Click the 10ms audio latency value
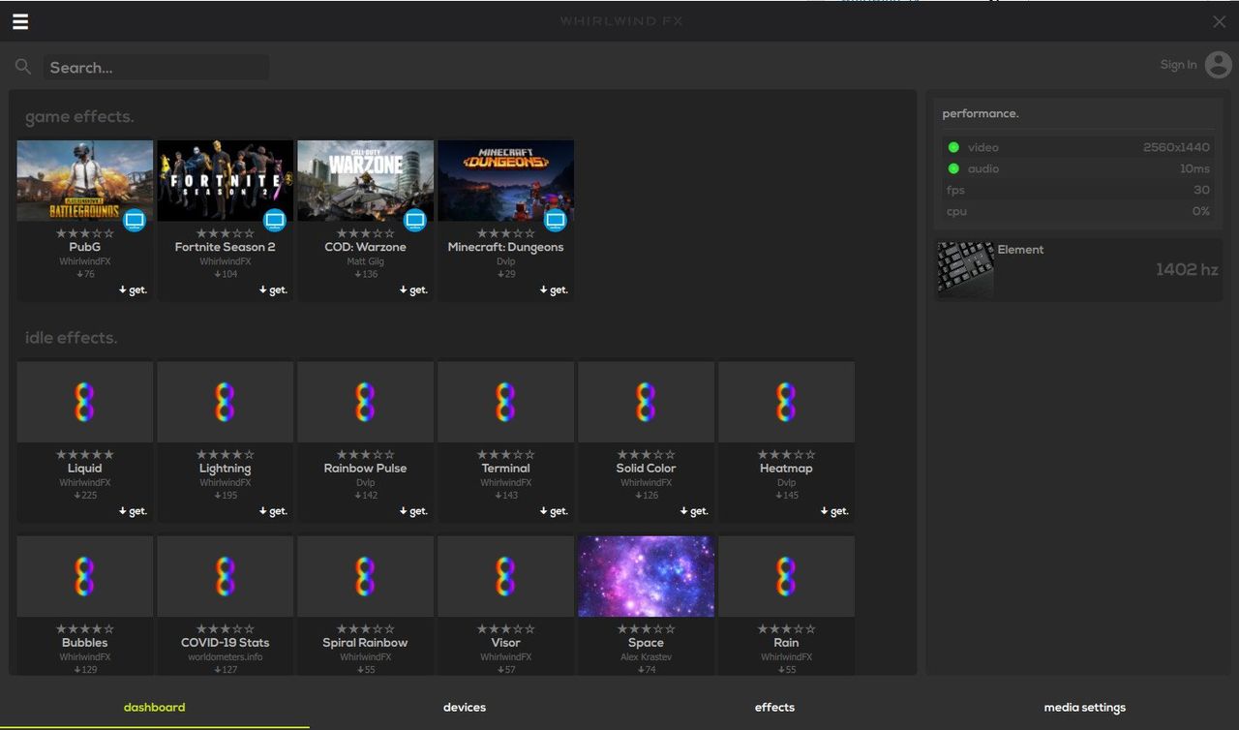1239x730 pixels. pyautogui.click(x=1194, y=168)
